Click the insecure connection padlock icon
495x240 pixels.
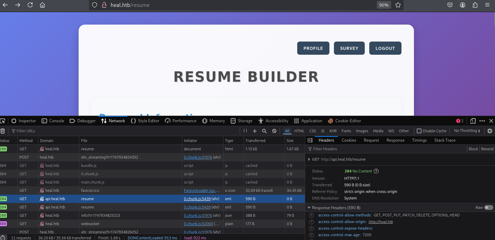click(x=104, y=5)
